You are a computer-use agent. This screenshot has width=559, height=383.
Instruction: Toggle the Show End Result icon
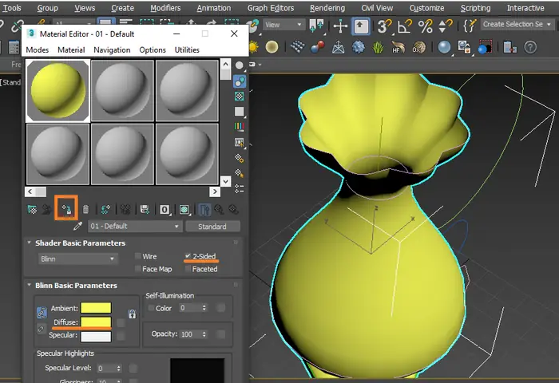[x=204, y=210]
